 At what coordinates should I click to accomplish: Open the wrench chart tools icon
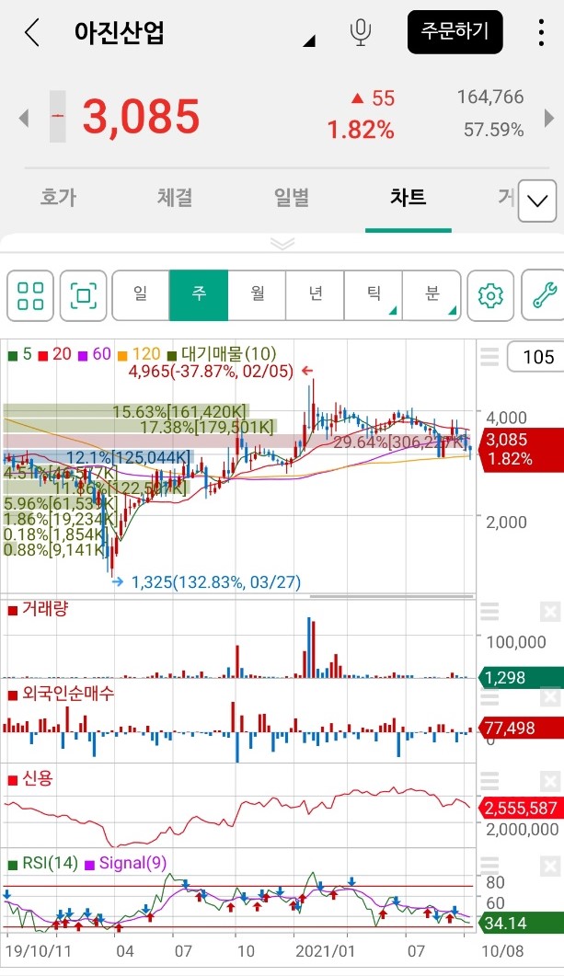coord(544,295)
